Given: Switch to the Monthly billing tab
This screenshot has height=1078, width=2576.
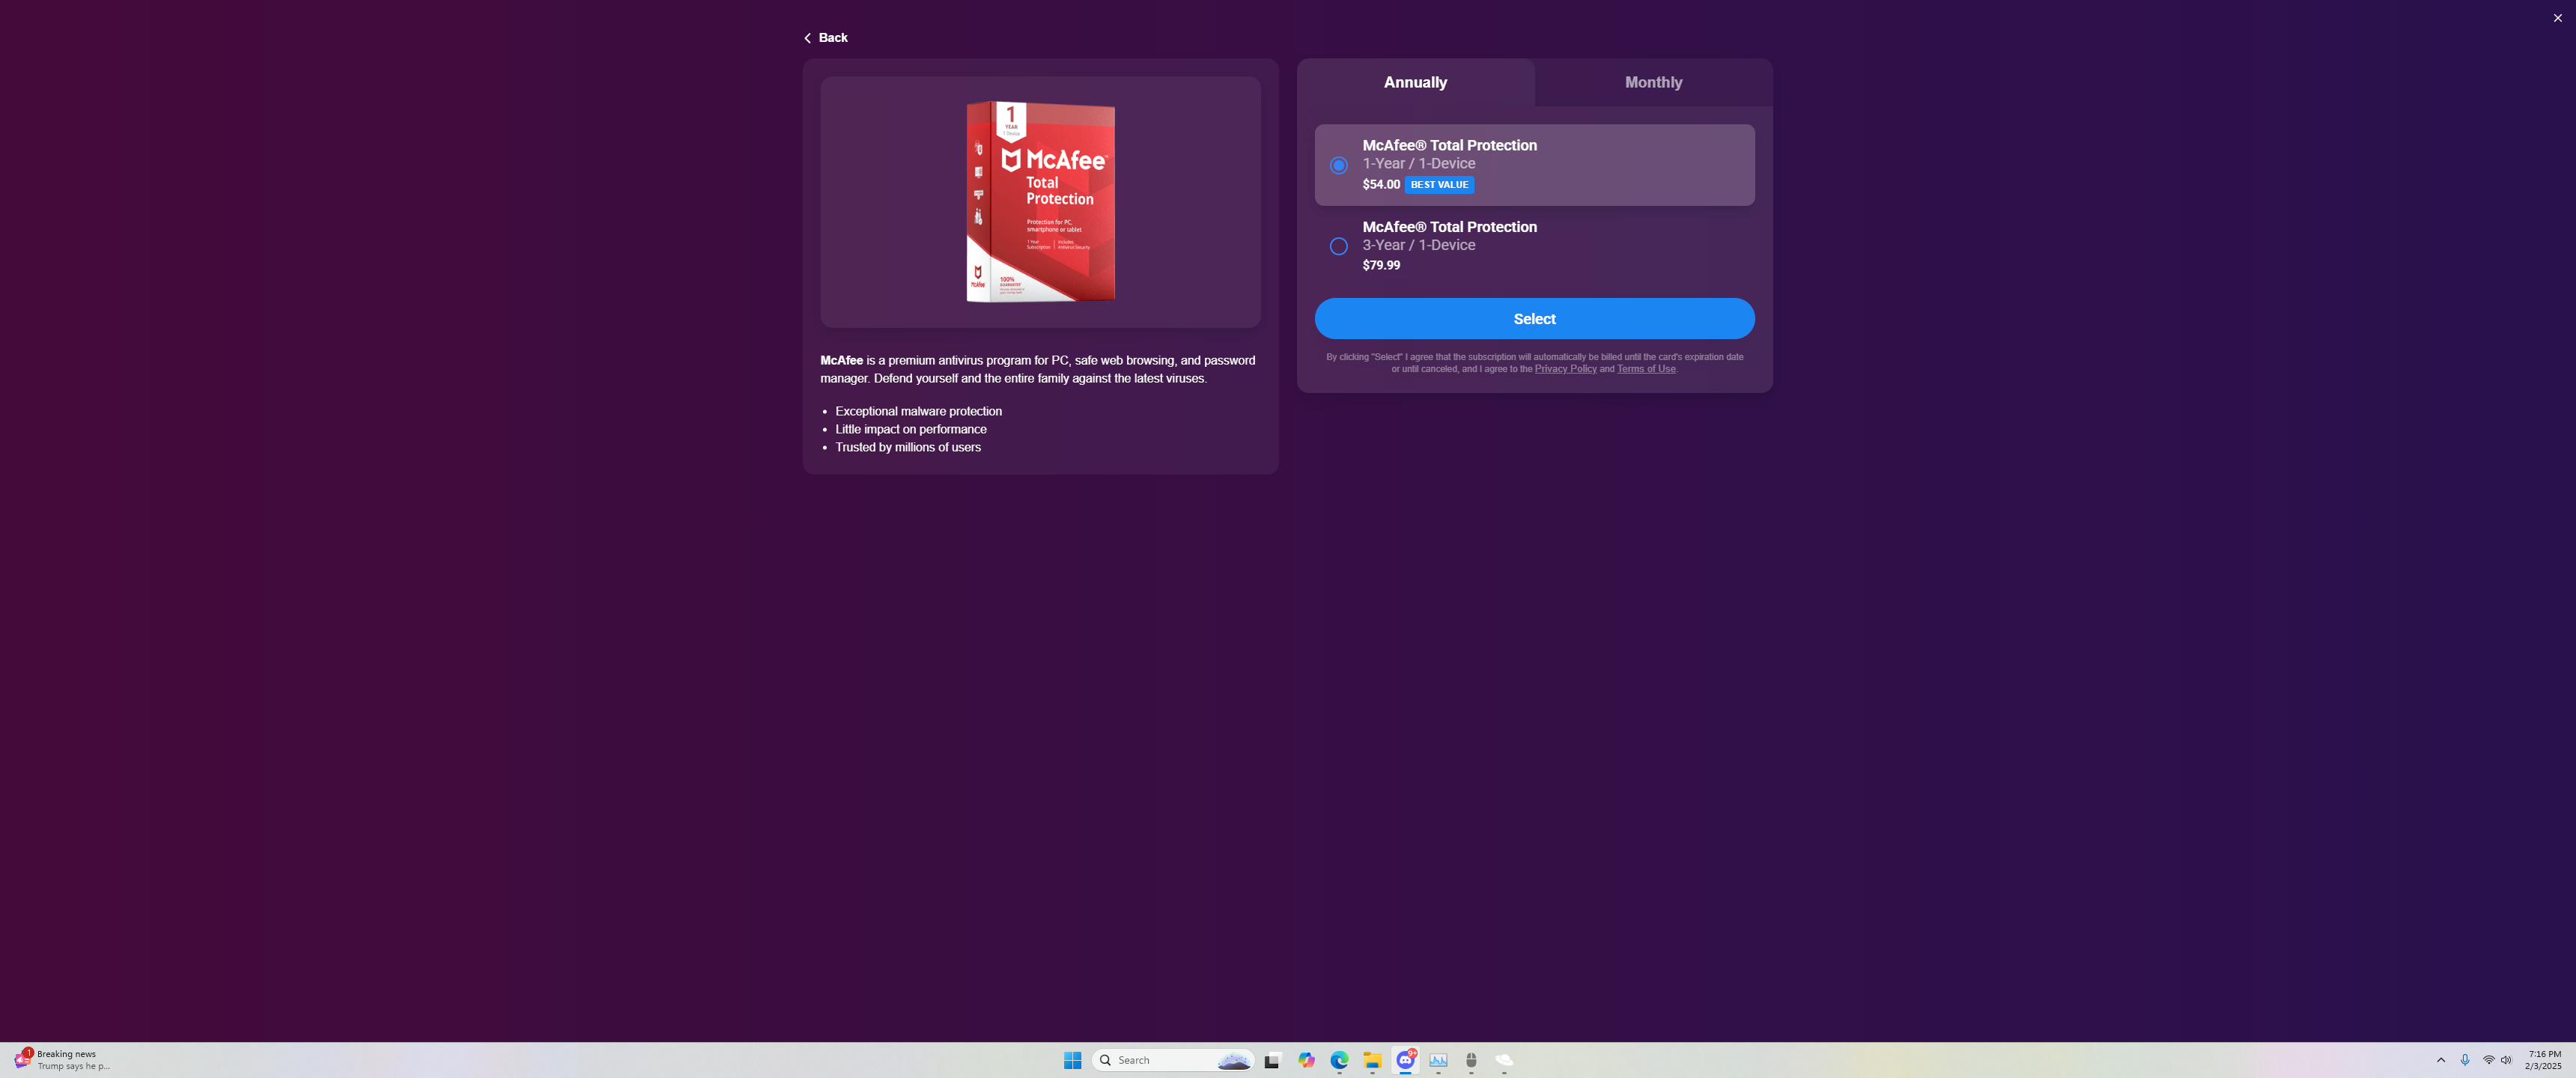Looking at the screenshot, I should [x=1653, y=82].
